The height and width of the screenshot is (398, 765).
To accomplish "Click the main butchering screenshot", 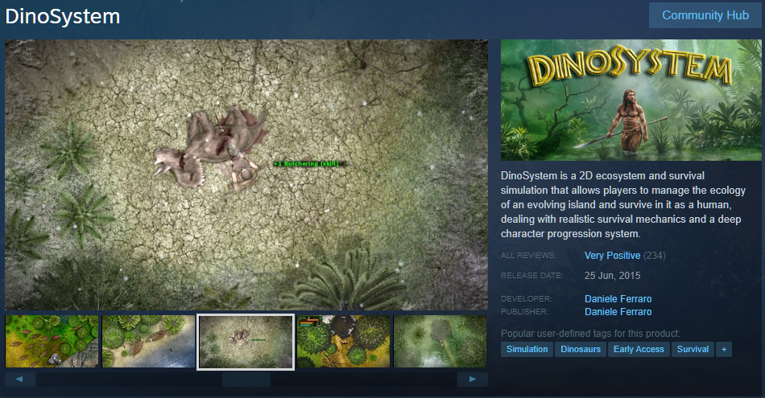I will tap(246, 174).
